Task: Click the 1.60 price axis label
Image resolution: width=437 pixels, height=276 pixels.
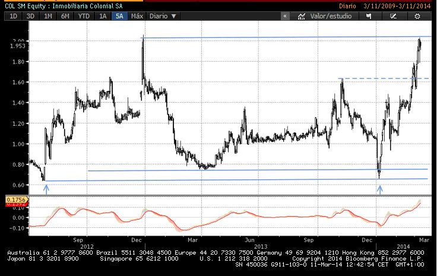Action: [18, 82]
